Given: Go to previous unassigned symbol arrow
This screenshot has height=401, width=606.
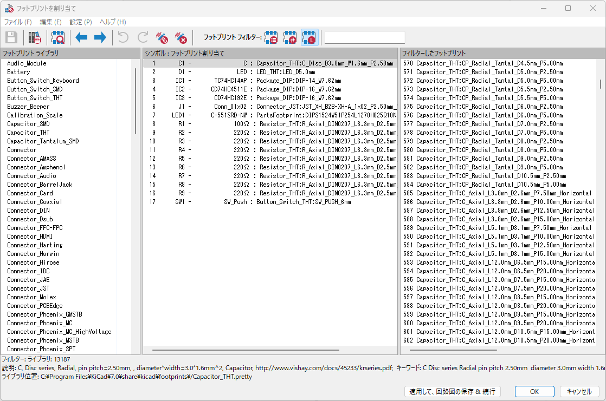Looking at the screenshot, I should [81, 37].
